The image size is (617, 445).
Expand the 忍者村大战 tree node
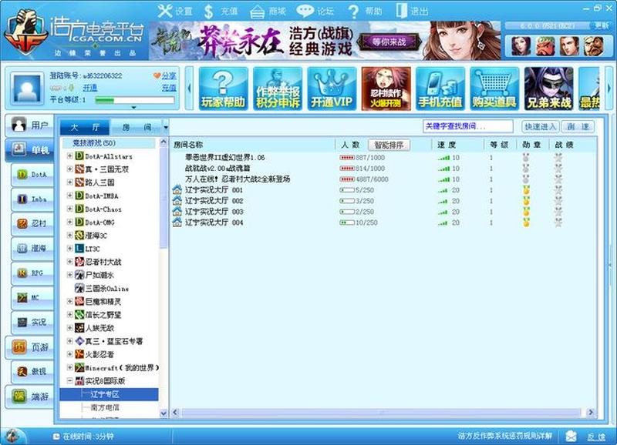coord(69,261)
